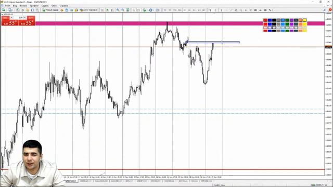Switch to the BTCUSD chart tab
This screenshot has height=187, width=333.
click(207, 181)
